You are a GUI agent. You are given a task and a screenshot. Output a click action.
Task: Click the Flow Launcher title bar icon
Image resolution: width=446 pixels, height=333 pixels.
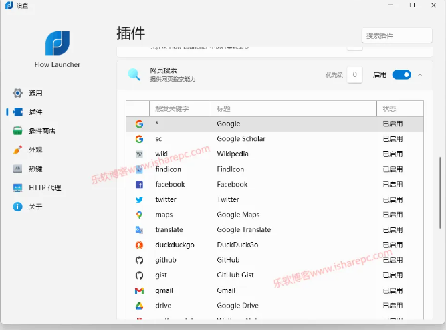(x=9, y=5)
